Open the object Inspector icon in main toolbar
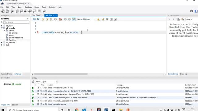The image size is (198, 111). click(12, 11)
